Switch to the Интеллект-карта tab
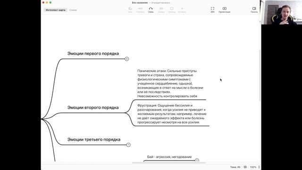This screenshot has width=302, height=170. (x=56, y=10)
